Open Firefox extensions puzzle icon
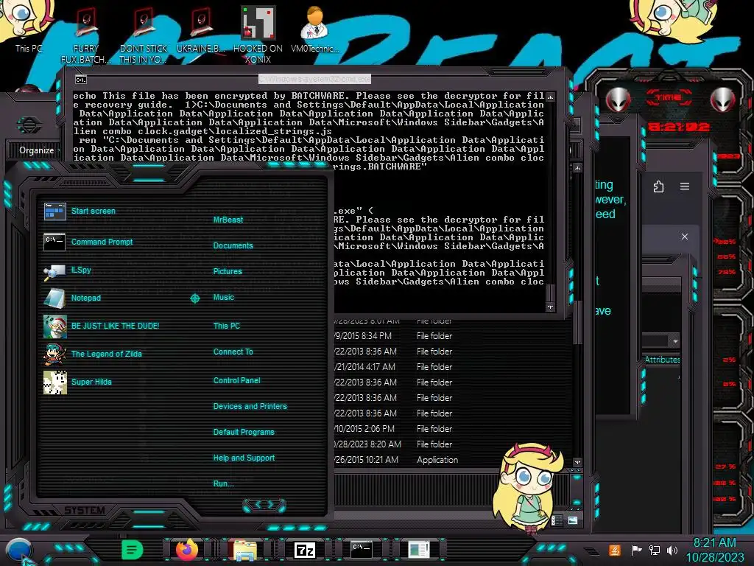This screenshot has width=754, height=566. [x=659, y=186]
